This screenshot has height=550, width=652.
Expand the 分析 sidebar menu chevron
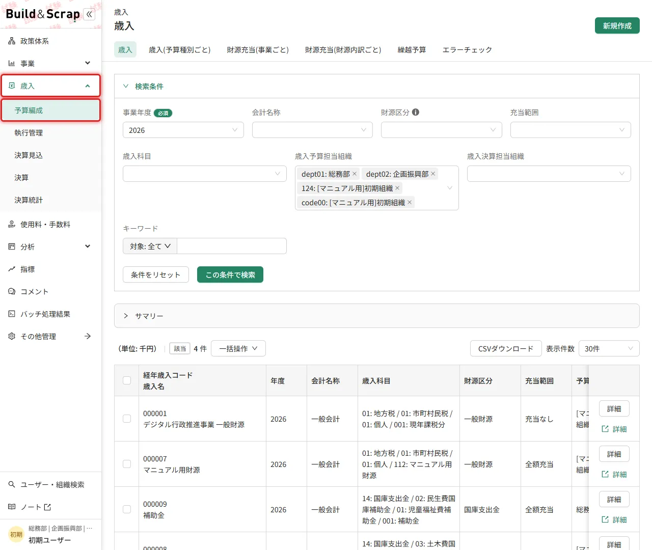[88, 247]
